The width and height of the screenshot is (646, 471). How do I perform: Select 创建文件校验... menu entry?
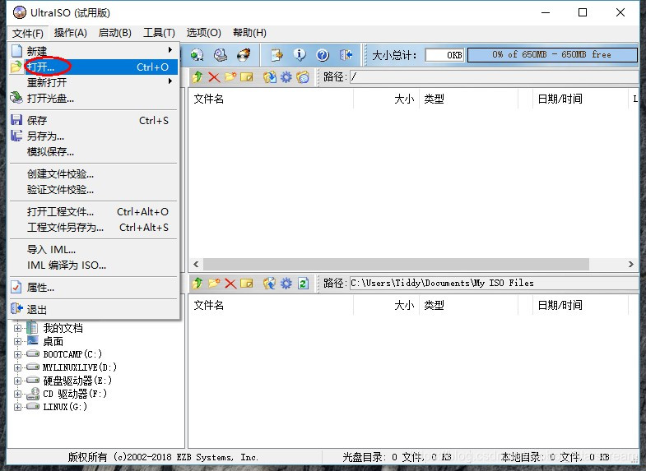pyautogui.click(x=94, y=173)
